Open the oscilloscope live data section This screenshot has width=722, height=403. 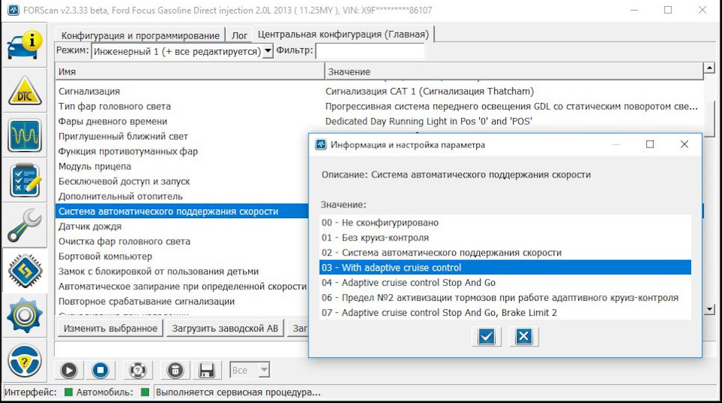24,135
